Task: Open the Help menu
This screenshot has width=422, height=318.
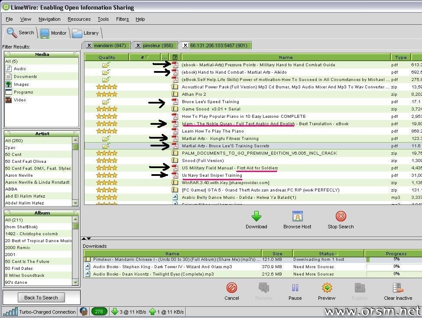Action: (x=140, y=19)
